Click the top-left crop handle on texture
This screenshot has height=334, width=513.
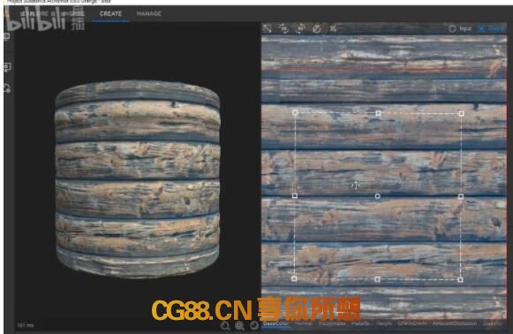click(x=295, y=112)
